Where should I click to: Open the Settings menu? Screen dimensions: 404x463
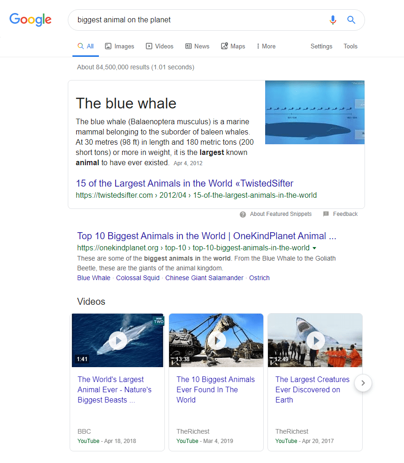321,47
